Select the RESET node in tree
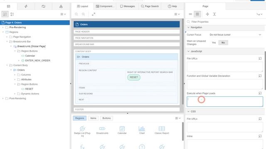Viewport: 266px width, 149px height. pos(29,89)
